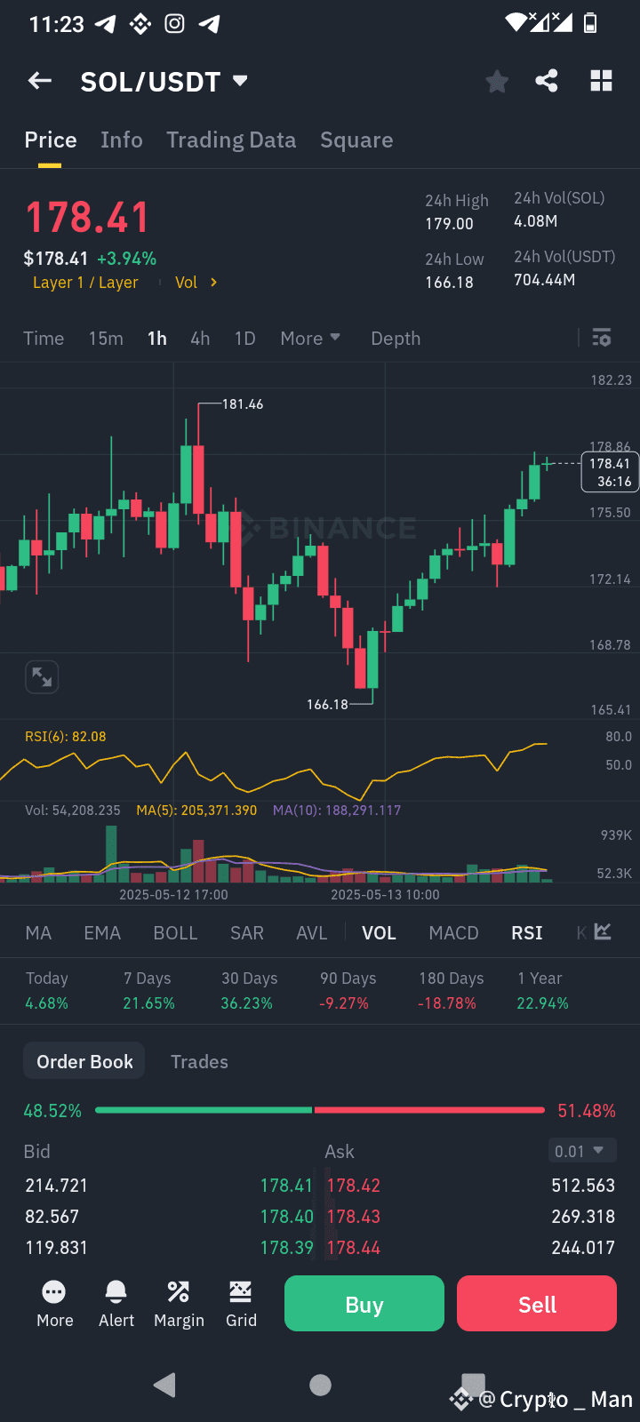Select bid price 178.41
This screenshot has width=640, height=1422.
(x=286, y=1186)
